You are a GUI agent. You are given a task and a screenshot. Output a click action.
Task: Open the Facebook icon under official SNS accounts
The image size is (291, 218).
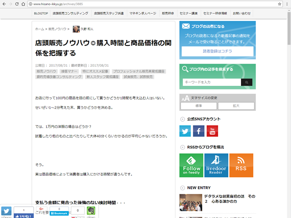point(199,131)
